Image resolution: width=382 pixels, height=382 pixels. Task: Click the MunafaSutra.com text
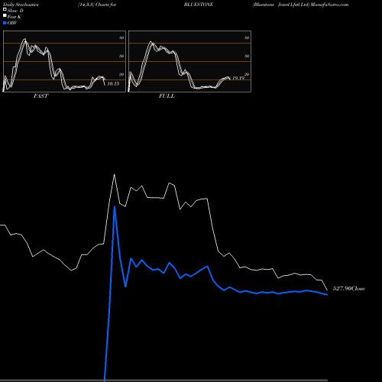329,5
